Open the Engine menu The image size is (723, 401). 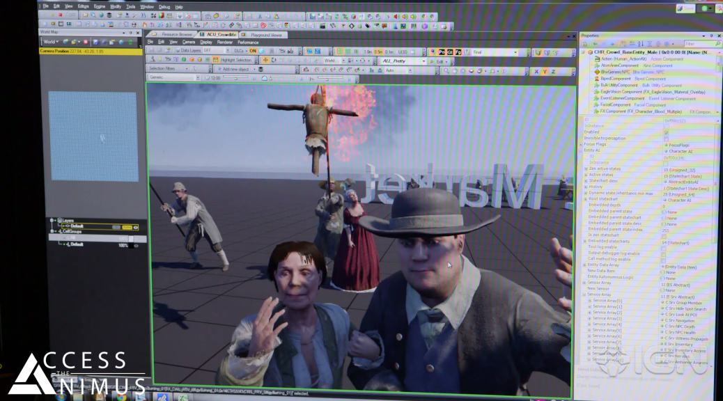coord(100,6)
